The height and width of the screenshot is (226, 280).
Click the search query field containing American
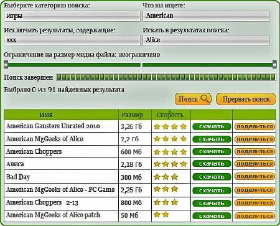coord(206,16)
